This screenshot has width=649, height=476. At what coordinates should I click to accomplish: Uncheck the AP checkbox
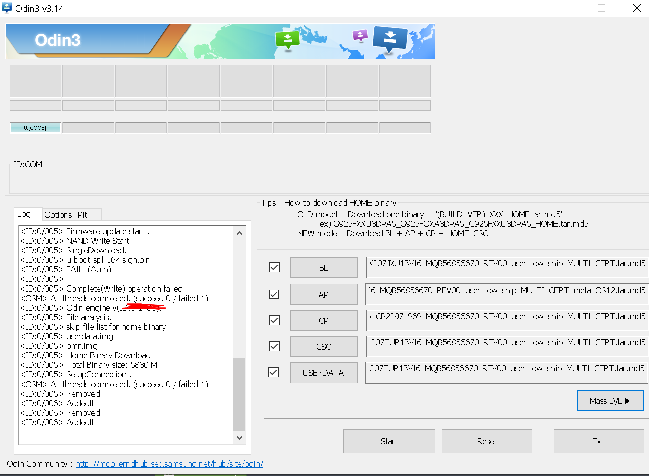point(274,294)
